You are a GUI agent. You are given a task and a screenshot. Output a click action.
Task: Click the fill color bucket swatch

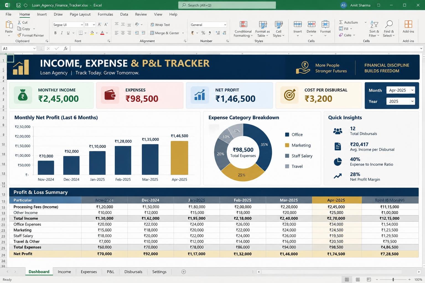tap(92, 33)
